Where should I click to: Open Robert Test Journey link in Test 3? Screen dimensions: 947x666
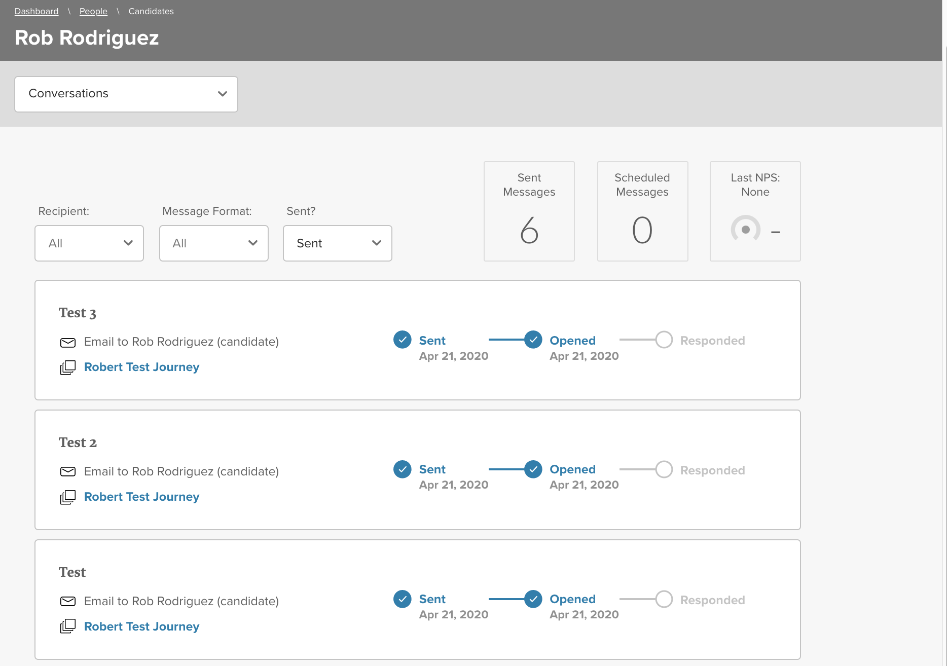[x=141, y=367]
